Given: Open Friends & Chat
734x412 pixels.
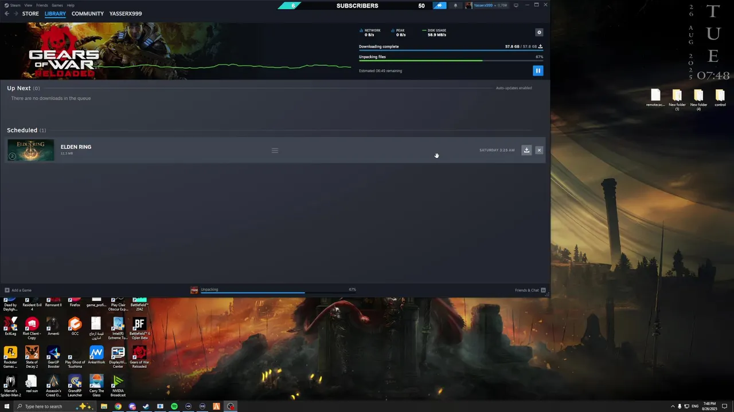Looking at the screenshot, I should point(530,290).
